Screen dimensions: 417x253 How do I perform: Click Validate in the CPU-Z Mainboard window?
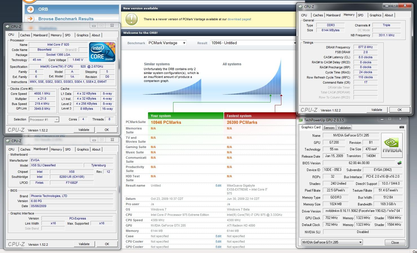(x=84, y=244)
